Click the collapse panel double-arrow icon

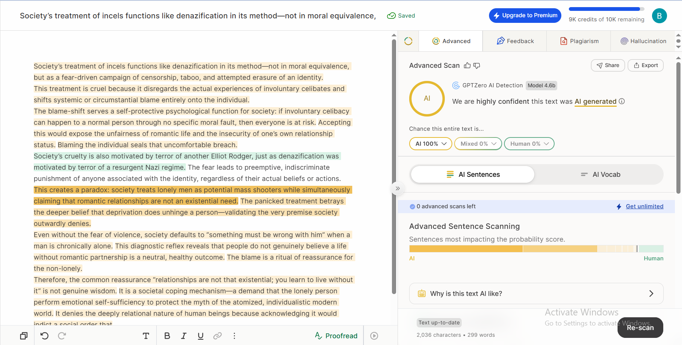click(x=398, y=188)
